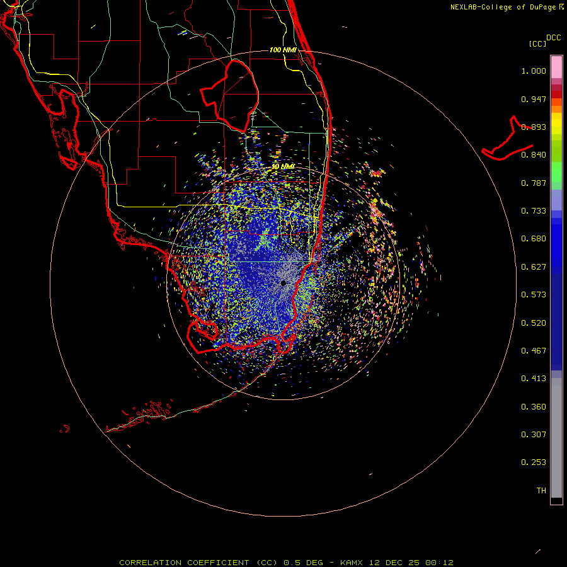The height and width of the screenshot is (567, 567).
Task: Click the TH threshold label
Action: [541, 491]
